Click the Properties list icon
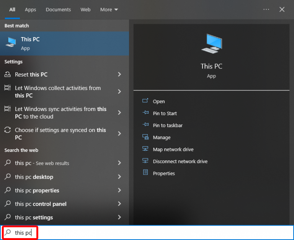 tap(145, 172)
